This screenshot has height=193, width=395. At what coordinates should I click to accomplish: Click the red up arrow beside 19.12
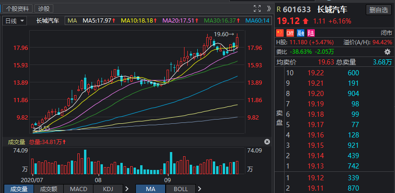click(x=306, y=21)
